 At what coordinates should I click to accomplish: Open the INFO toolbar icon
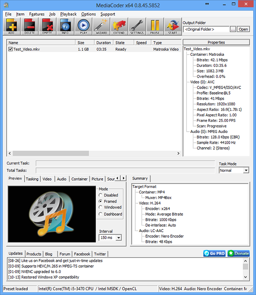pyautogui.click(x=65, y=26)
